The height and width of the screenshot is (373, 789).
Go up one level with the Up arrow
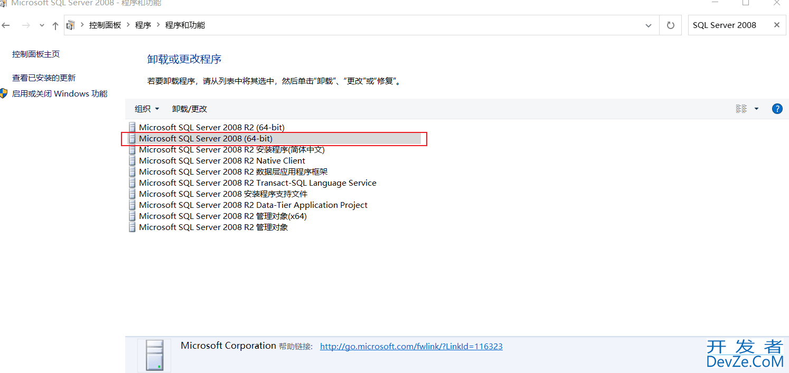(55, 25)
